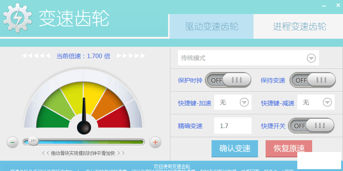
Task: Click the 变速齿轮 title text
Action: pos(74,19)
